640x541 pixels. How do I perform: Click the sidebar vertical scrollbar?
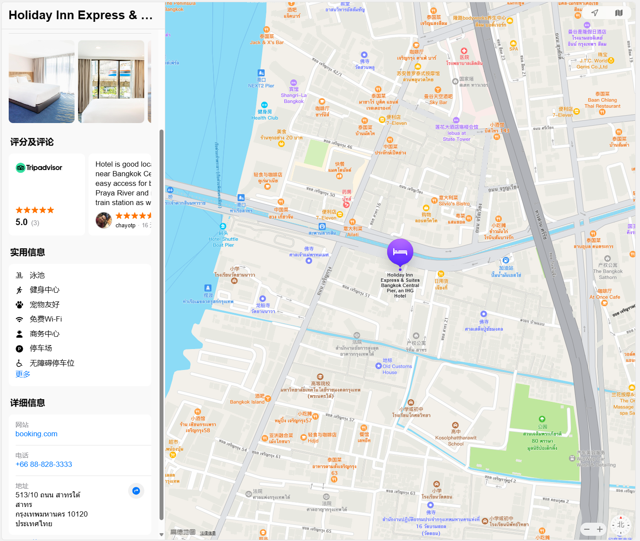coord(161,325)
